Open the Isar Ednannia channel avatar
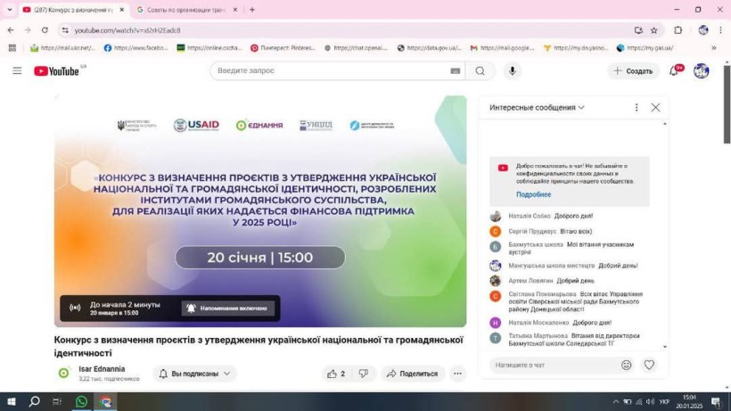This screenshot has width=731, height=411. [x=64, y=373]
